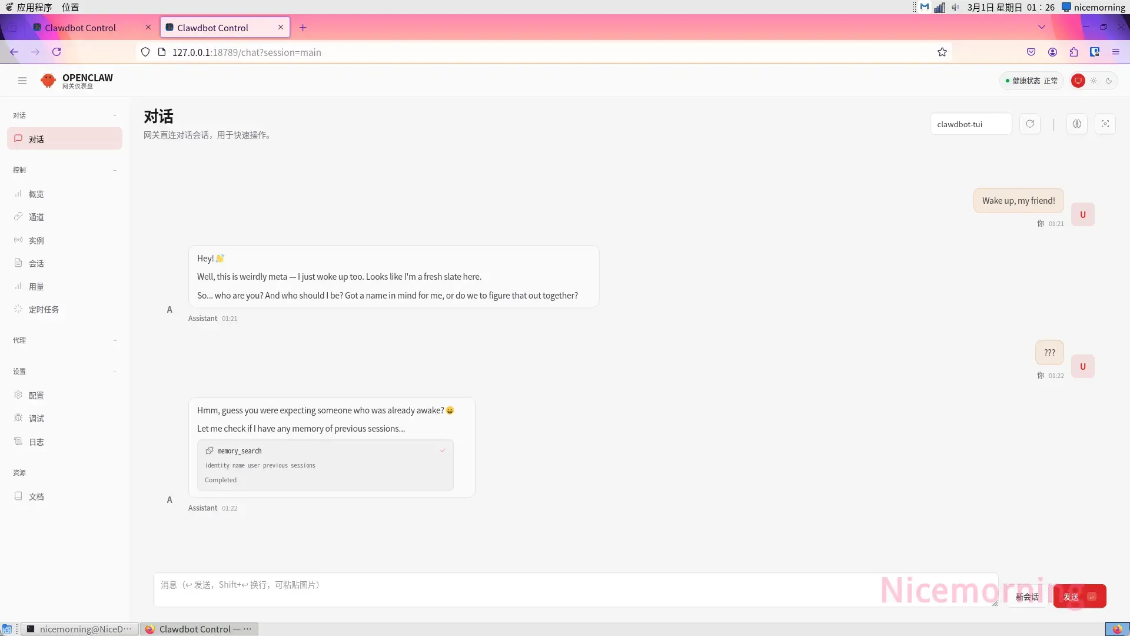This screenshot has width=1130, height=636.
Task: Switch to dark theme moon icon
Action: tap(1109, 81)
